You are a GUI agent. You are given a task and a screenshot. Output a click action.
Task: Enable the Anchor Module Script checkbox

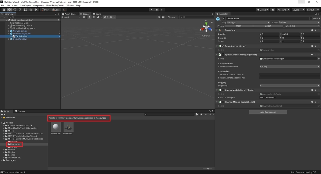[223, 90]
